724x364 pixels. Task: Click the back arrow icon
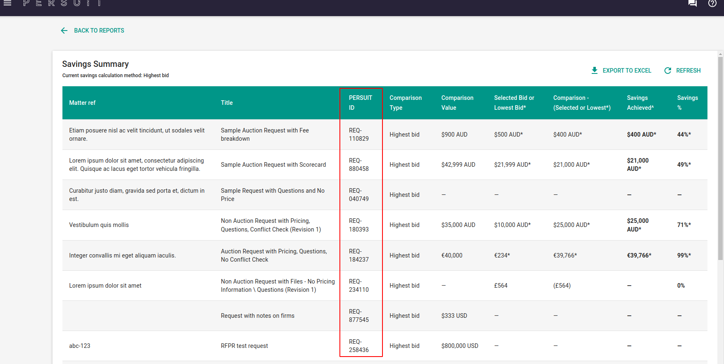64,31
